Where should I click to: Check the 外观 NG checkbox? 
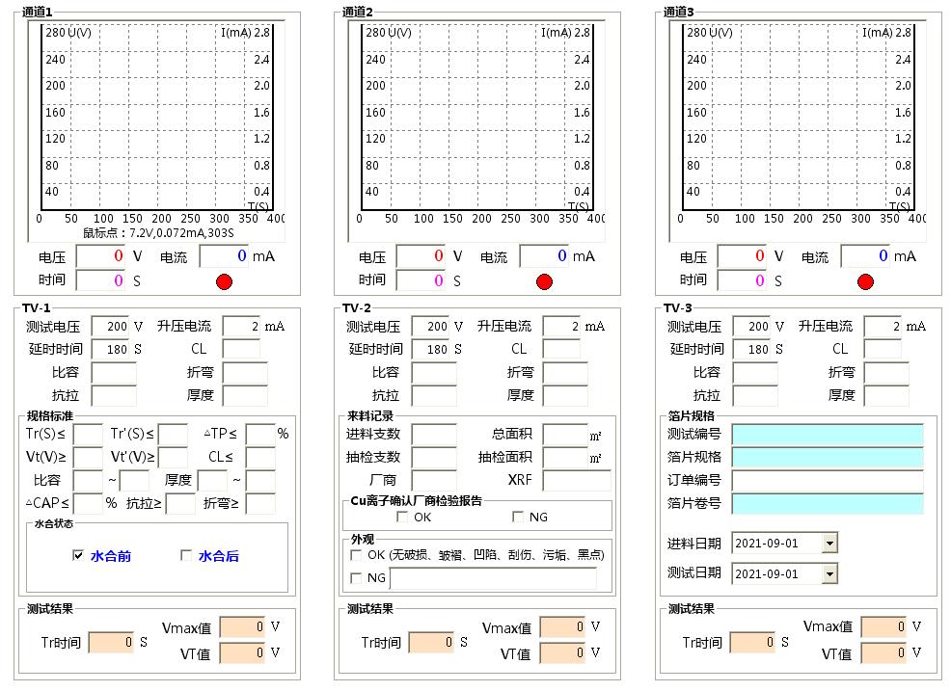[356, 578]
